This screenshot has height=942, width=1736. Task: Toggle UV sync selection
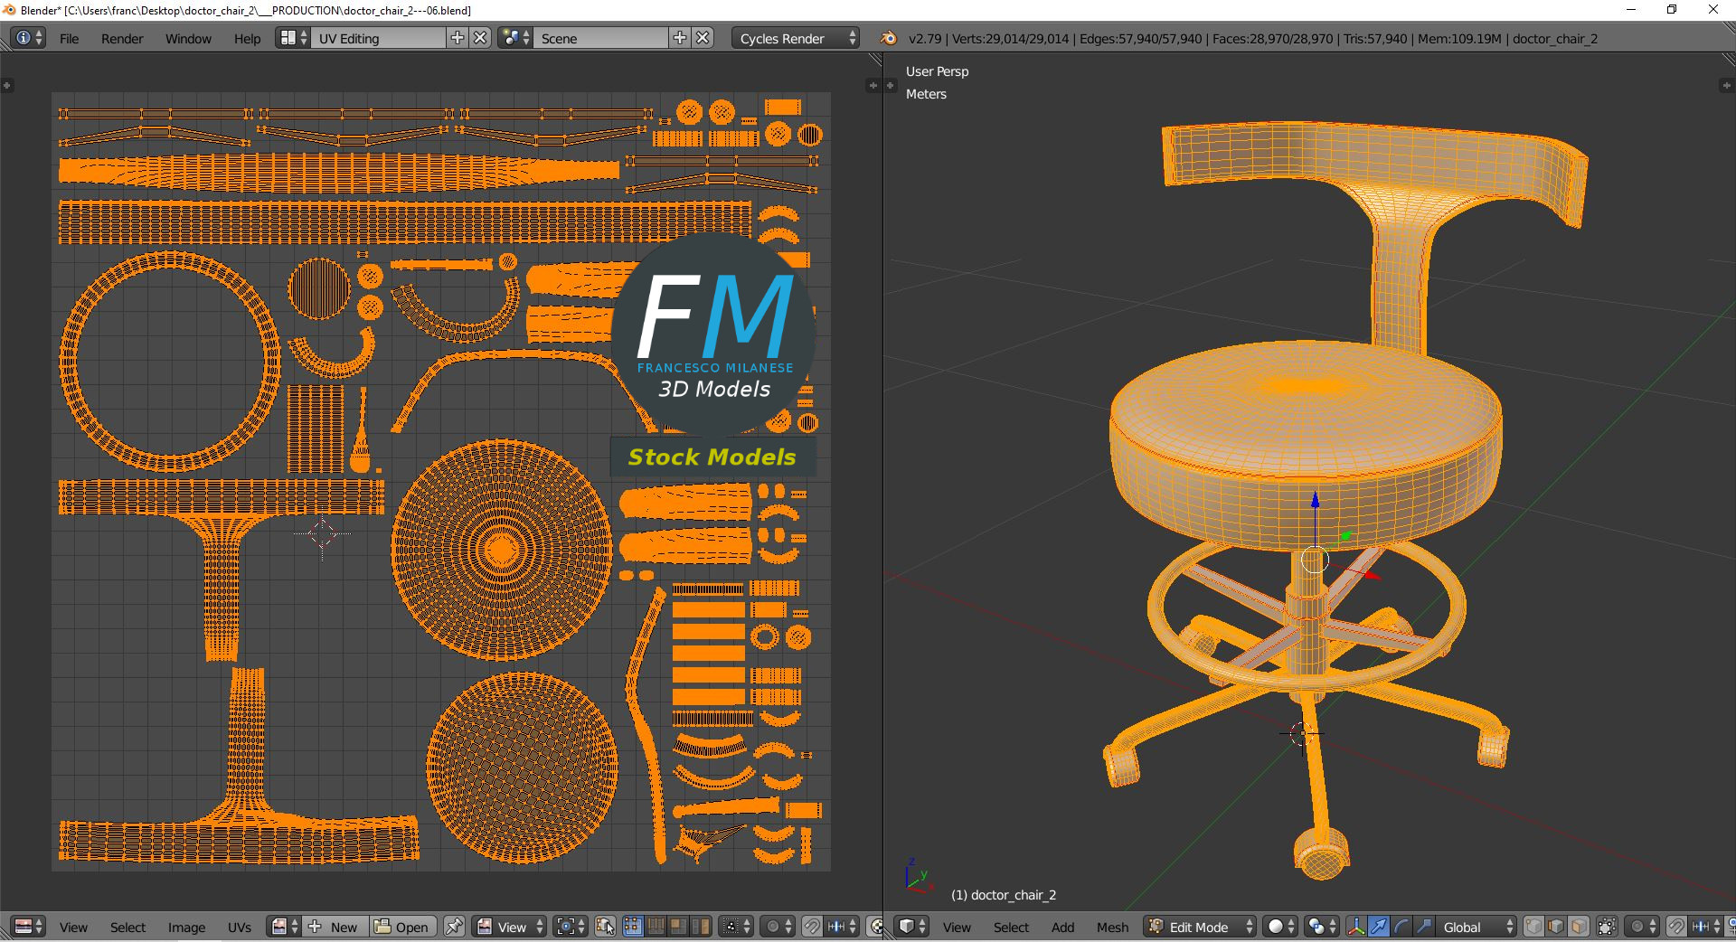tap(605, 927)
